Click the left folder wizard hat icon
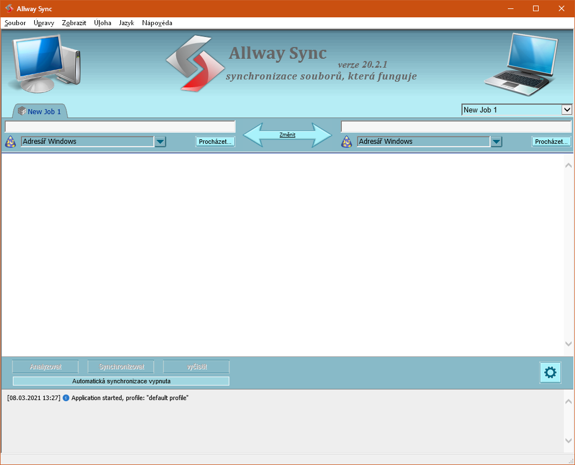 coord(10,142)
